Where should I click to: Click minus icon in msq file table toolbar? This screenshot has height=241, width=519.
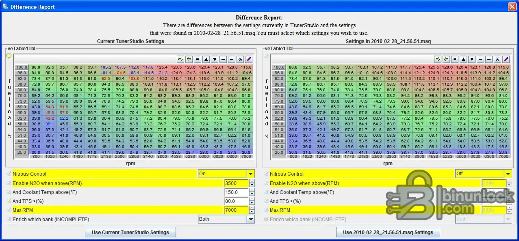click(x=480, y=59)
